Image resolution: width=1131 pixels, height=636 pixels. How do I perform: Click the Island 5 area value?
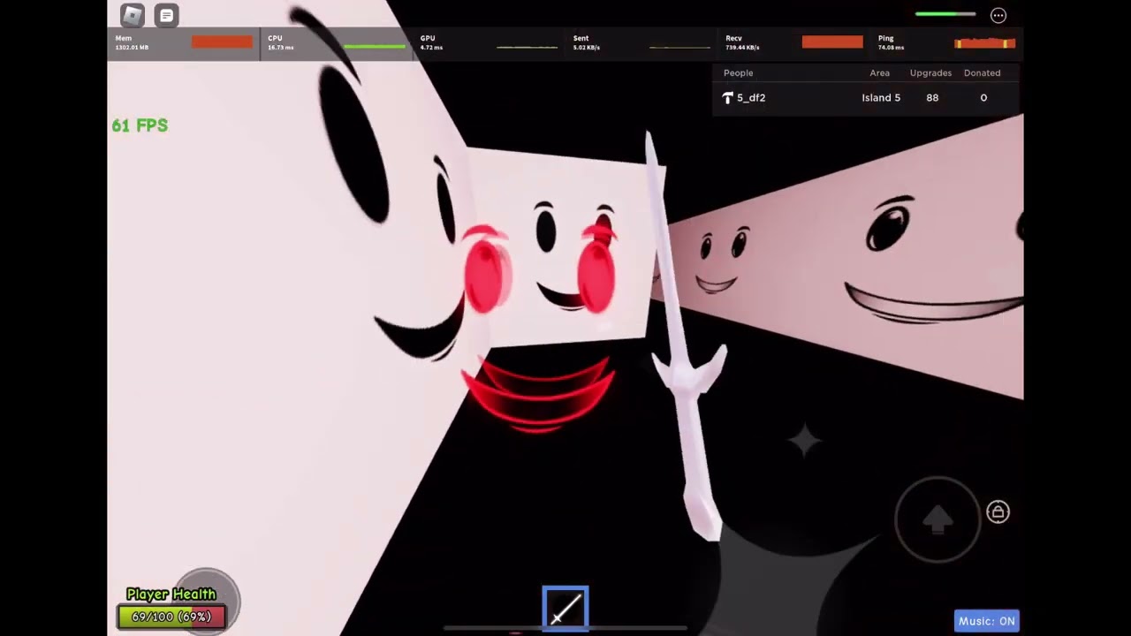tap(881, 97)
